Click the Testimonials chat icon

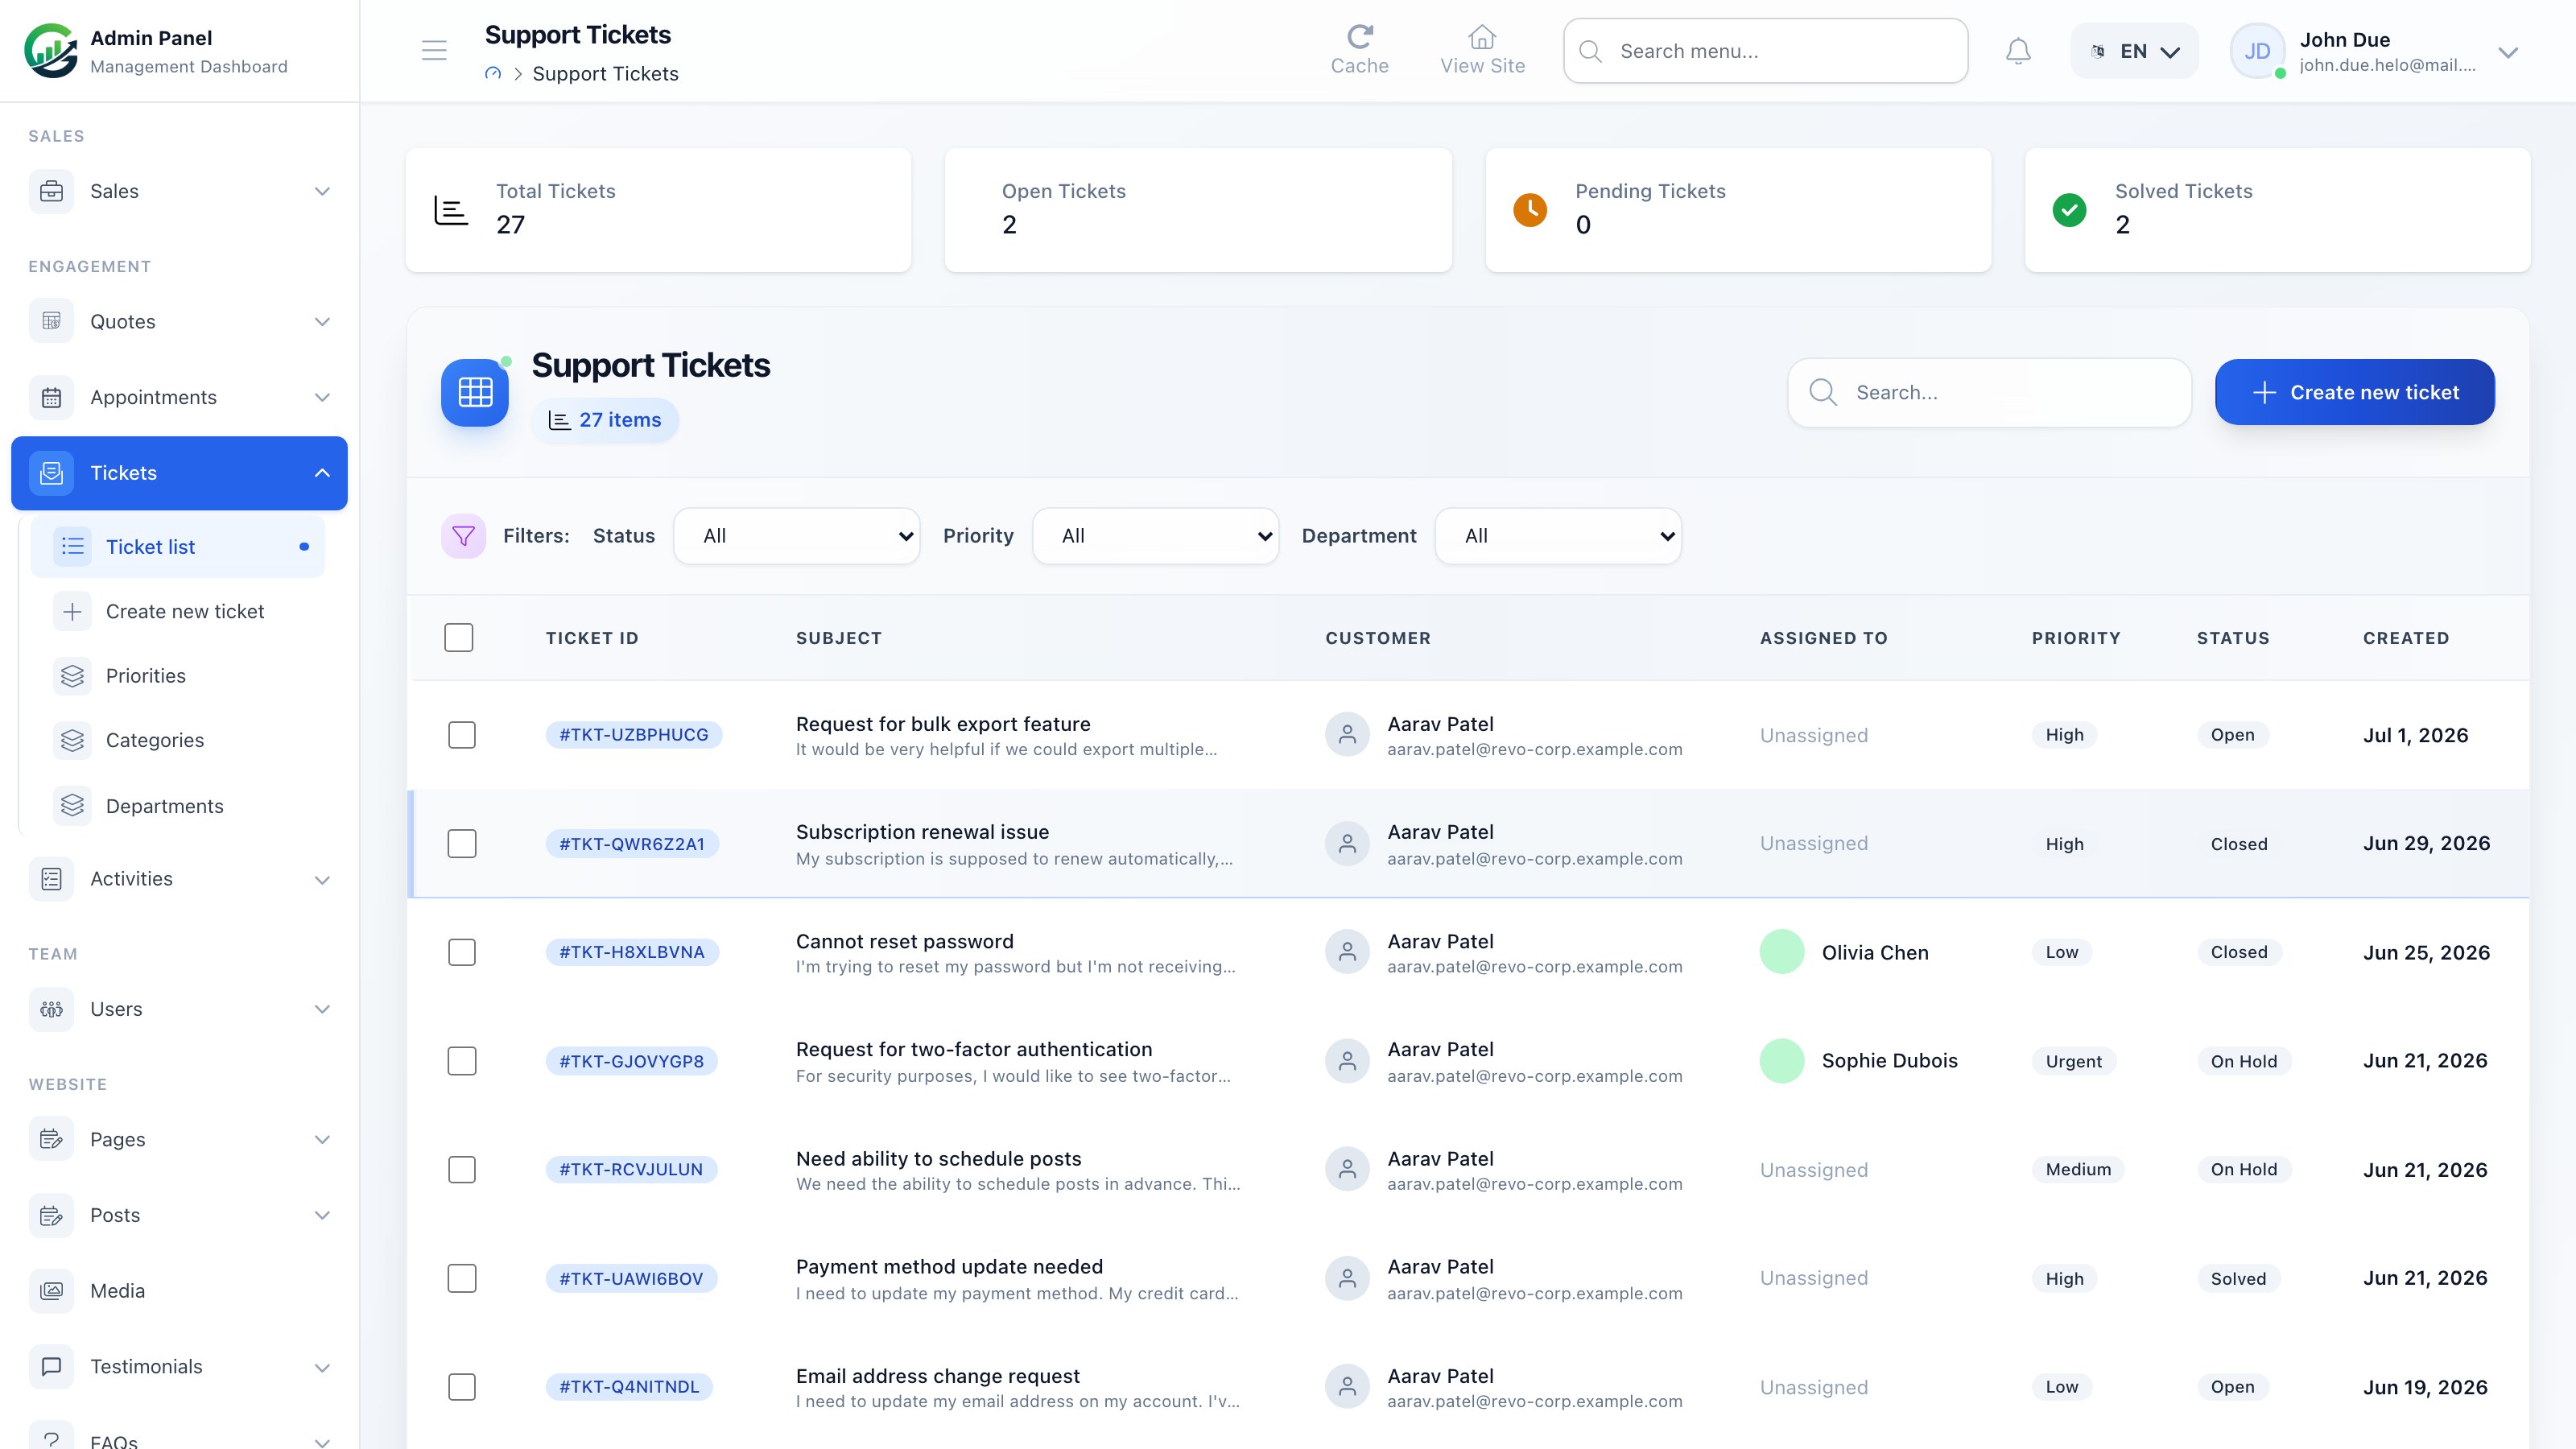(51, 1366)
